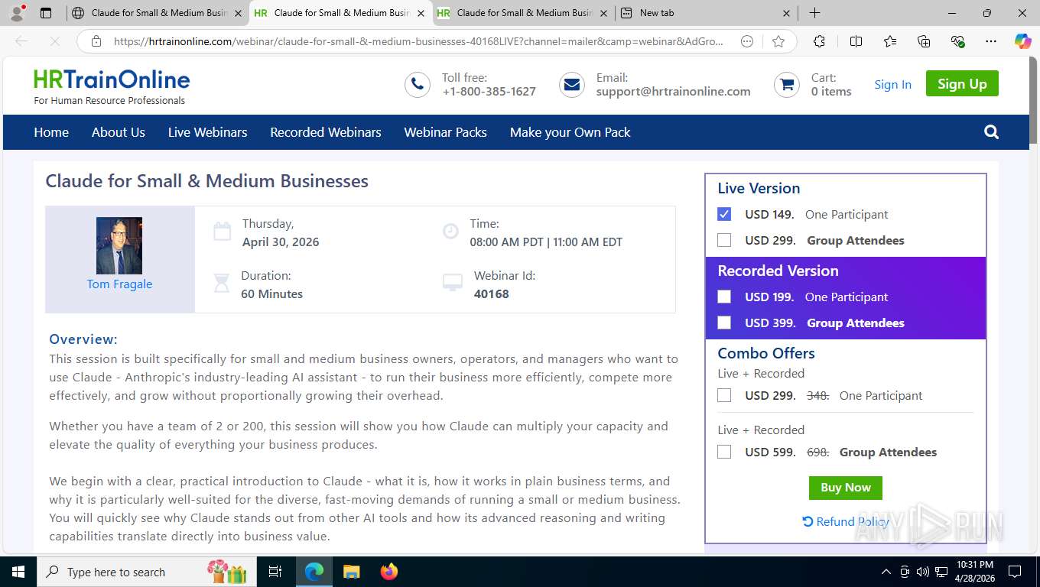This screenshot has height=587, width=1040.
Task: Open Task View on the taskbar
Action: click(275, 572)
